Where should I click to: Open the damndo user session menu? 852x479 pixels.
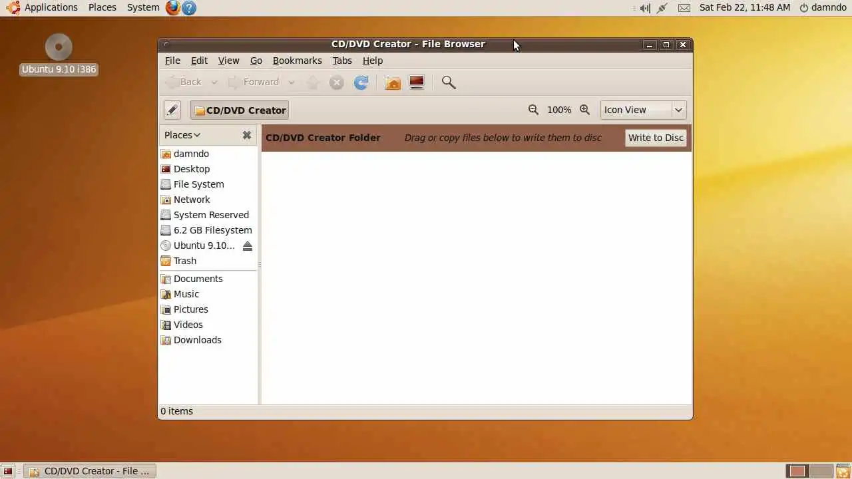click(x=823, y=7)
